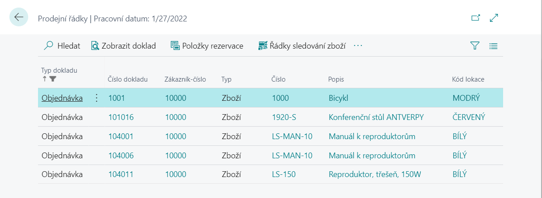The image size is (542, 198).
Task: Open Položky rezervace action
Action: (x=207, y=45)
